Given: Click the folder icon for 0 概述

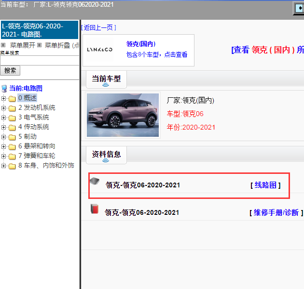Looking at the screenshot, I should 12,99.
